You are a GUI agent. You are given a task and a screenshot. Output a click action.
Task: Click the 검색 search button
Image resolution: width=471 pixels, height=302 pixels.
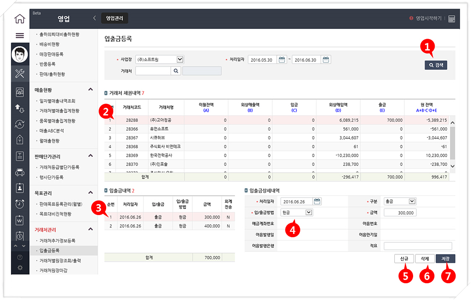pyautogui.click(x=436, y=65)
